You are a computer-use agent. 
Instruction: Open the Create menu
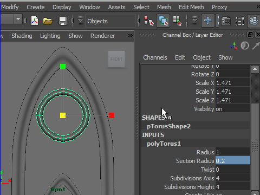(36, 7)
